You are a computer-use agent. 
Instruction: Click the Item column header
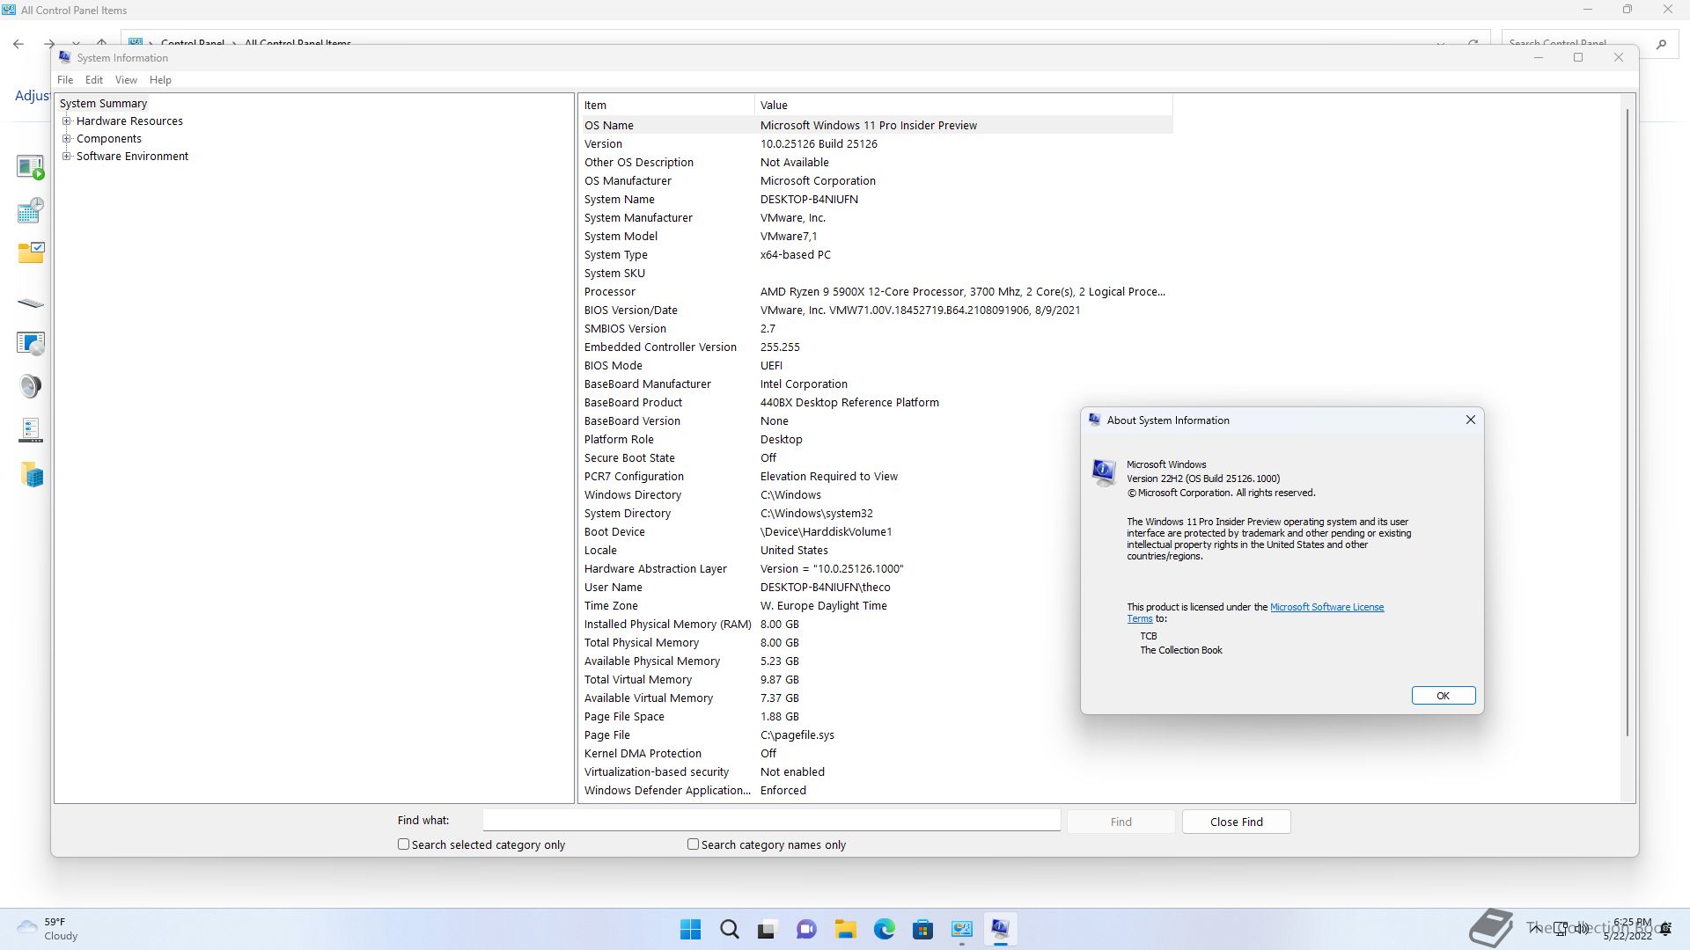pyautogui.click(x=666, y=106)
